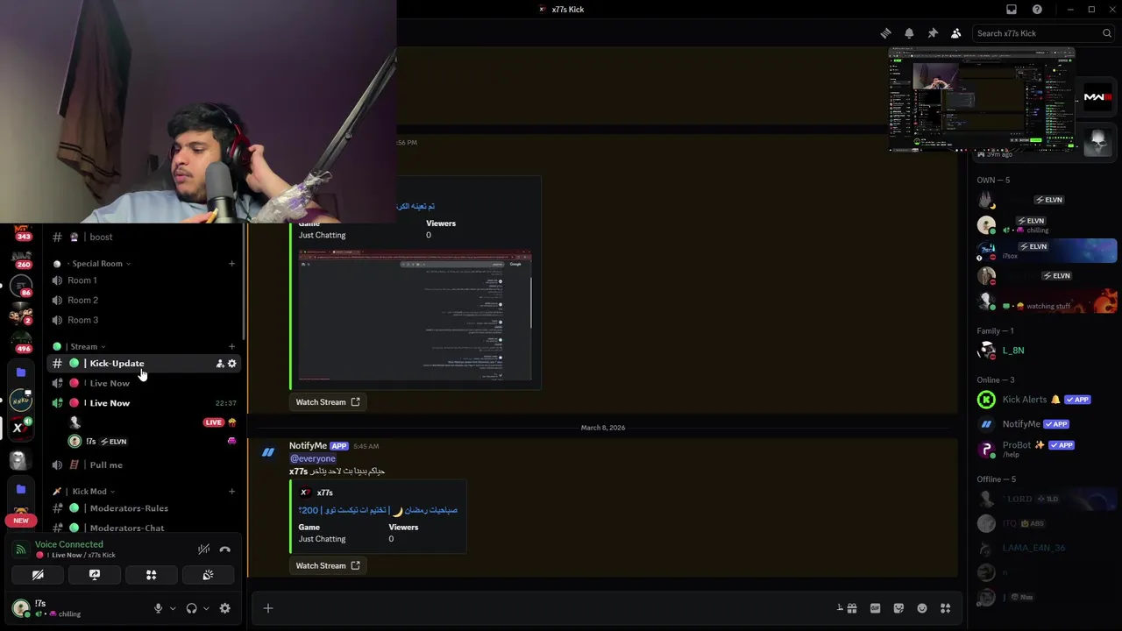The width and height of the screenshot is (1122, 631).
Task: Open the soundboard button
Action: [x=208, y=575]
